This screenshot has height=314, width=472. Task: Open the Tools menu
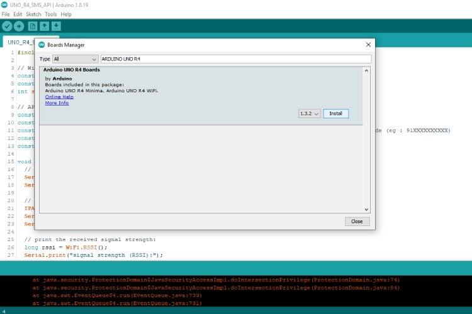tap(50, 14)
